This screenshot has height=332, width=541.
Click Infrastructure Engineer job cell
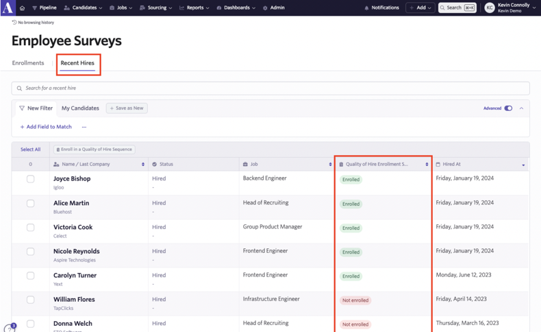coord(271,299)
